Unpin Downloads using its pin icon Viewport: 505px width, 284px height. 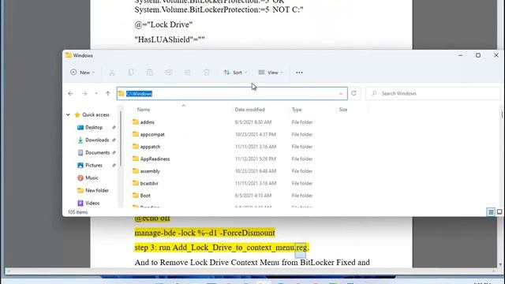coord(114,140)
